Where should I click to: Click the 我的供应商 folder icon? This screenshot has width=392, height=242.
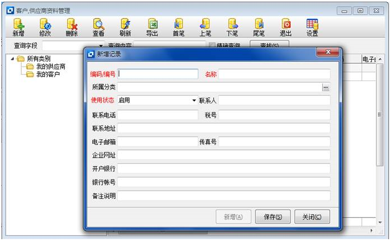click(30, 67)
